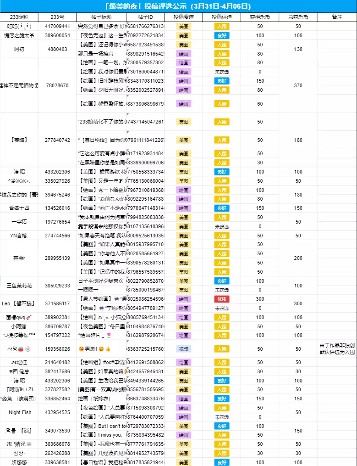Screen dimensions: 357x466
Task: Click the 233昵称 column header
Action: [x=19, y=17]
